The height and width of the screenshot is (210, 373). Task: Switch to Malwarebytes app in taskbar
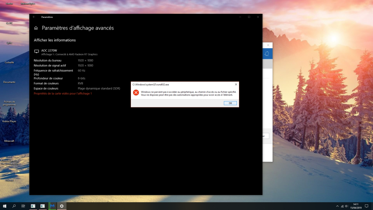pyautogui.click(x=52, y=206)
